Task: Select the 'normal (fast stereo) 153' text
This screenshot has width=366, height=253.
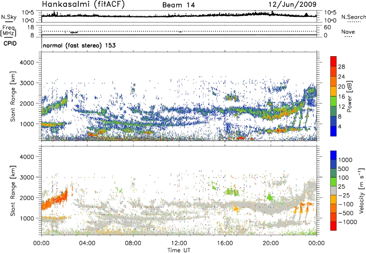Action: point(79,45)
